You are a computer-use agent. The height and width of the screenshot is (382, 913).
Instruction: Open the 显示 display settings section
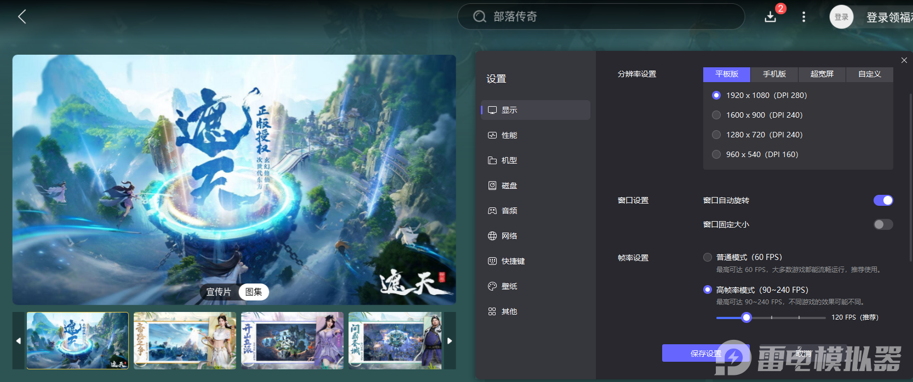(536, 110)
